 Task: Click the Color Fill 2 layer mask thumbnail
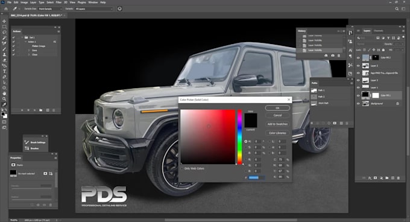coord(376,57)
